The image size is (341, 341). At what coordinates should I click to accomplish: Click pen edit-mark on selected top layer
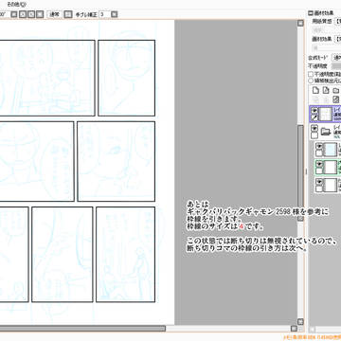coord(314,117)
